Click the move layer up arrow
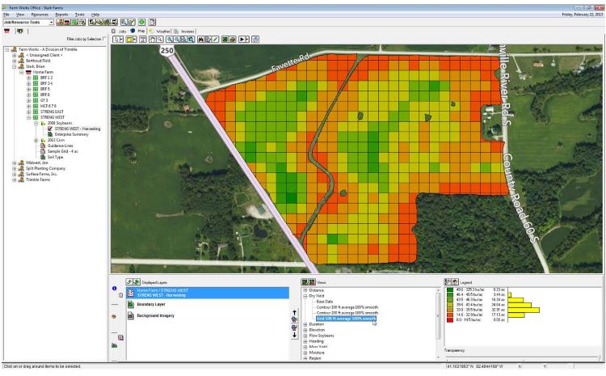The height and width of the screenshot is (376, 606). pyautogui.click(x=295, y=312)
